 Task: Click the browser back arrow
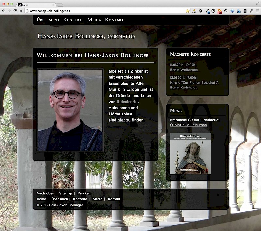click(4, 11)
